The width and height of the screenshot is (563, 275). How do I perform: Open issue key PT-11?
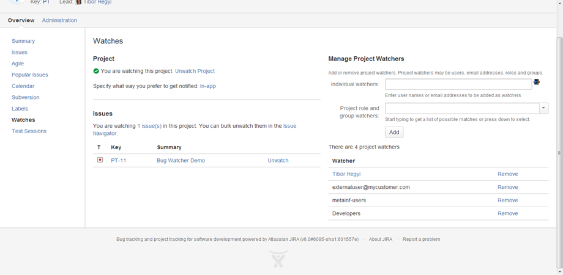[x=119, y=161]
